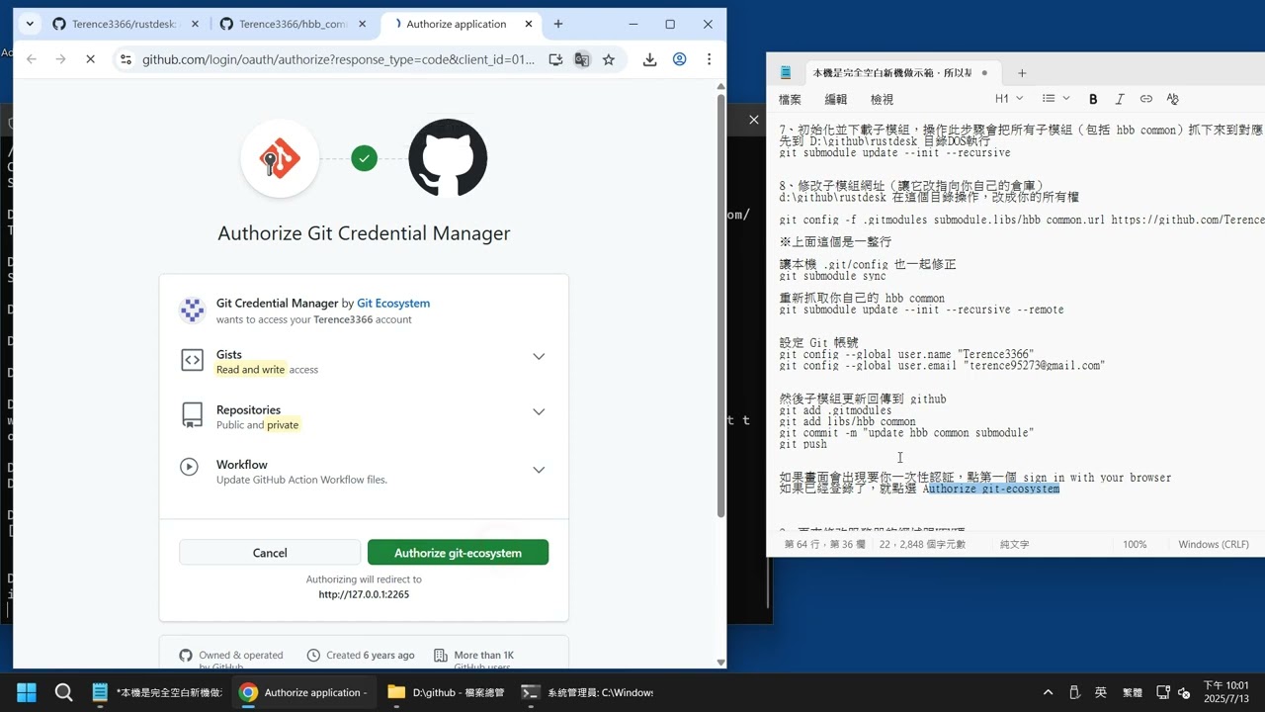Open taskbar Search icon
The image size is (1265, 712).
[x=63, y=692]
